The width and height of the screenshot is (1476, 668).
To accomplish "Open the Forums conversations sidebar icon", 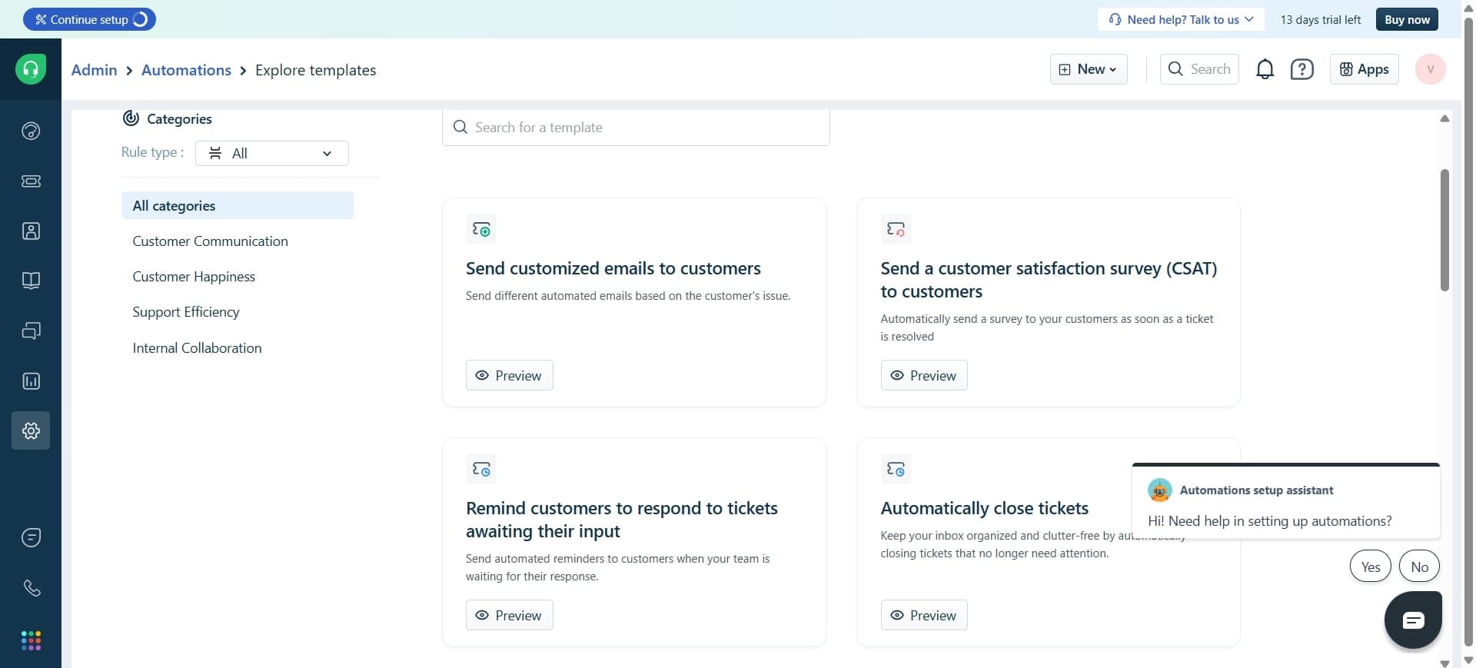I will point(31,331).
